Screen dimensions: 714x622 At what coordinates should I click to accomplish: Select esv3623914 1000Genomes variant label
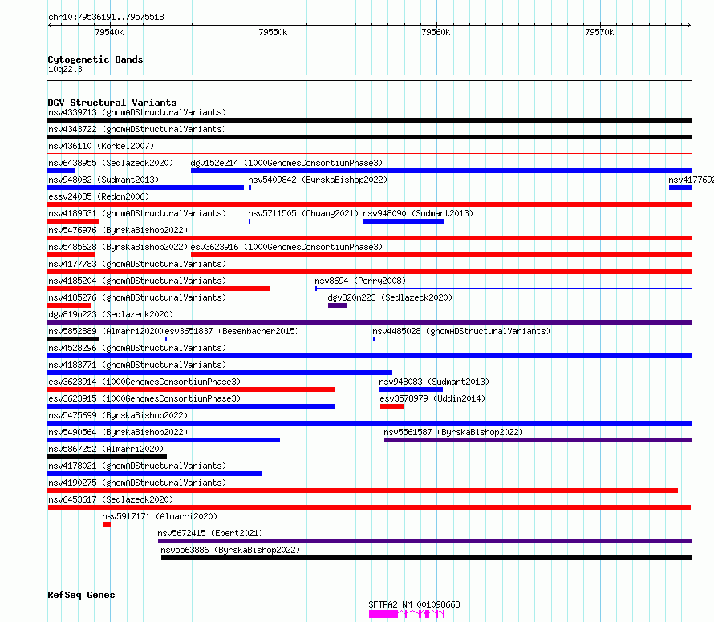(x=144, y=382)
